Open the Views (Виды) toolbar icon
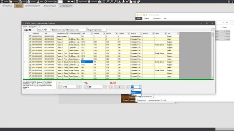The width and height of the screenshot is (234, 131). pyautogui.click(x=38, y=1)
